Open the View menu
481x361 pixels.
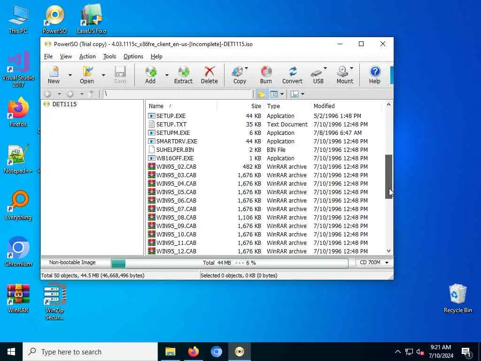point(66,56)
